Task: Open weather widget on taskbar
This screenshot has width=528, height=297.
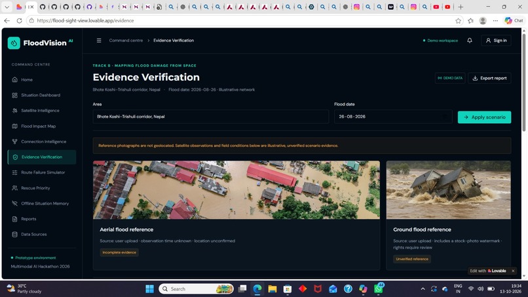Action: click(25, 289)
